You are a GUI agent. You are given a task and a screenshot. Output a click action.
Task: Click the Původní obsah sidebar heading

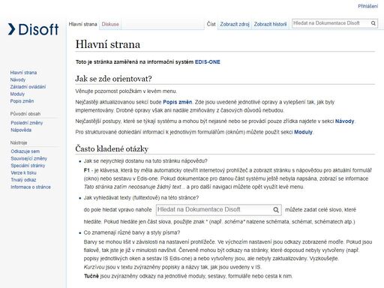(25, 114)
